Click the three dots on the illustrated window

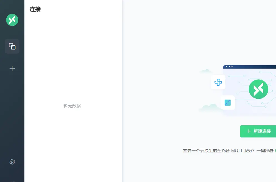coord(229,67)
